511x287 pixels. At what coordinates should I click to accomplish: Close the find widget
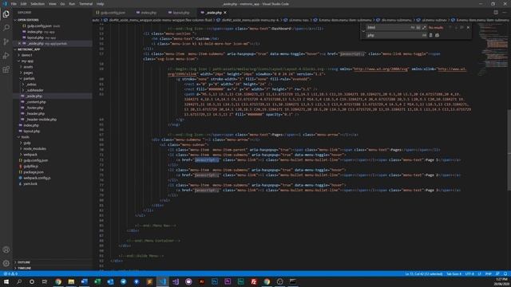coord(469,28)
